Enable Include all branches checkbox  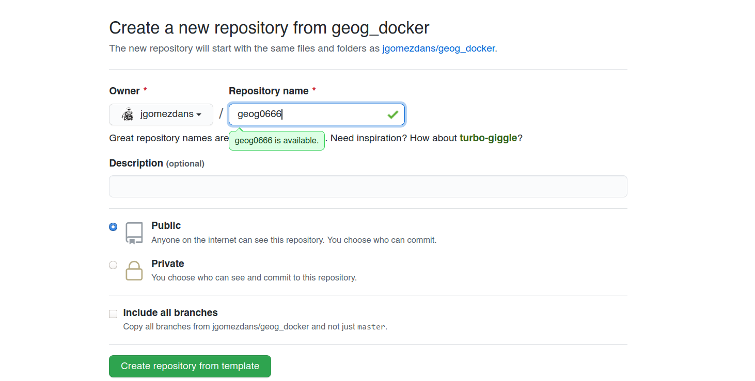113,314
